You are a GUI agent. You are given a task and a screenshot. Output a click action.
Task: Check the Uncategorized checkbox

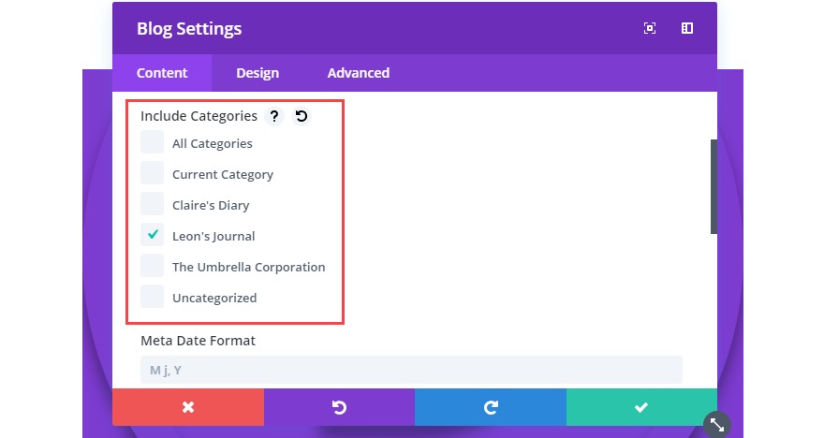pos(153,297)
